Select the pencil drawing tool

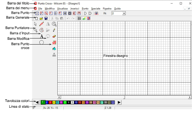pos(54,30)
